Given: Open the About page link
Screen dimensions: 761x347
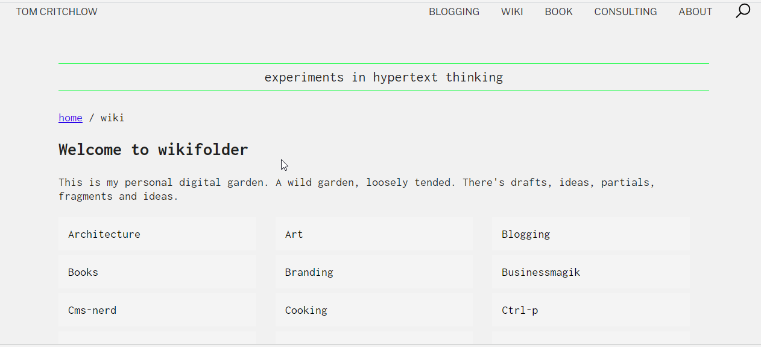Looking at the screenshot, I should (695, 11).
